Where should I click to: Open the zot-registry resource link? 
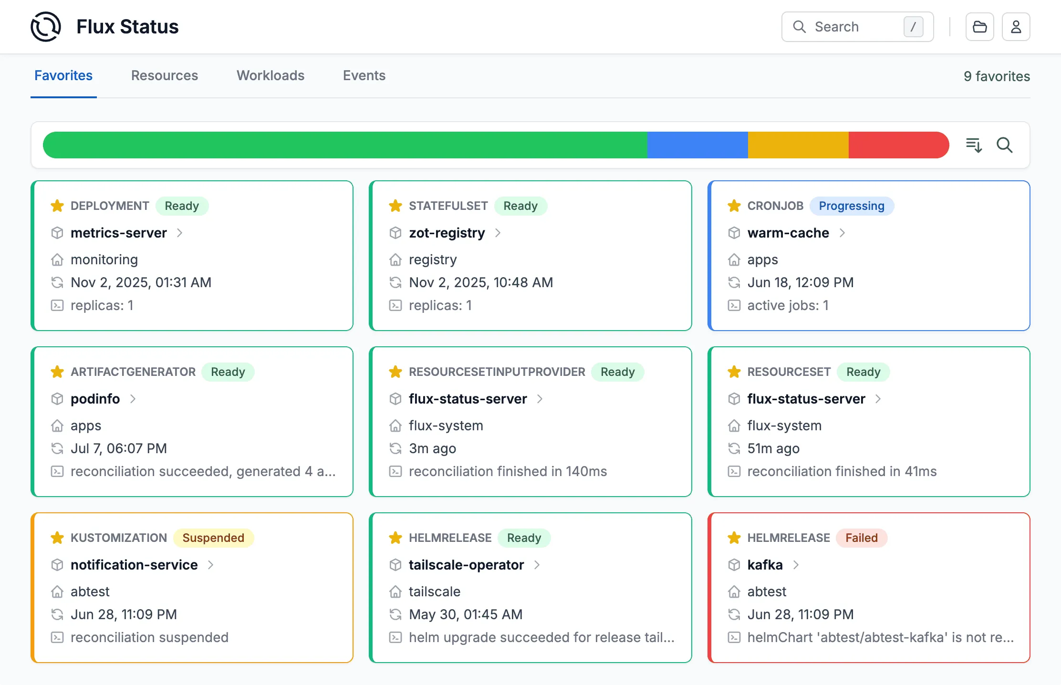pyautogui.click(x=447, y=233)
